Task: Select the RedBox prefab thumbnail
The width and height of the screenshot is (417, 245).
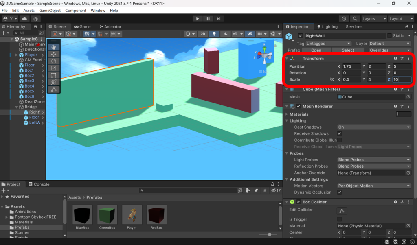Action: coord(157,214)
